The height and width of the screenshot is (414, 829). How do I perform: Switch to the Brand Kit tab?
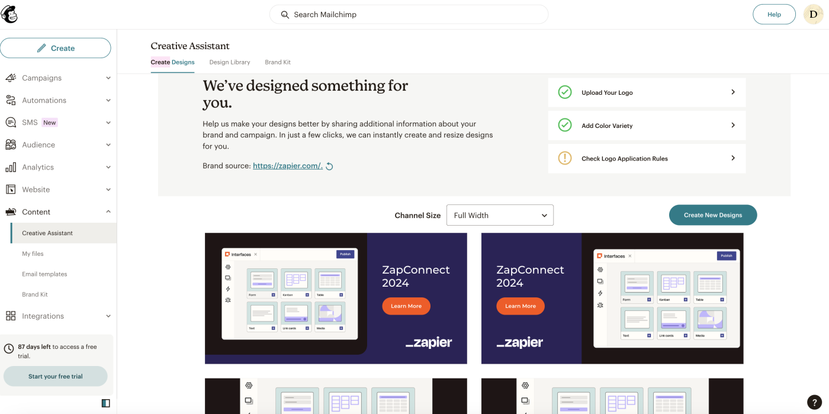pos(278,62)
